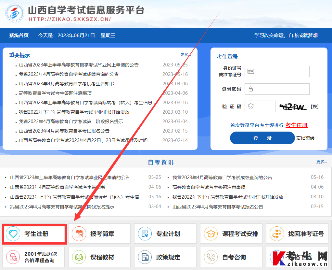Image resolution: width=332 pixels, height=270 pixels.
Task: Open 省际转考（转入）notice dated 2023-03-16
Action: [x=87, y=103]
